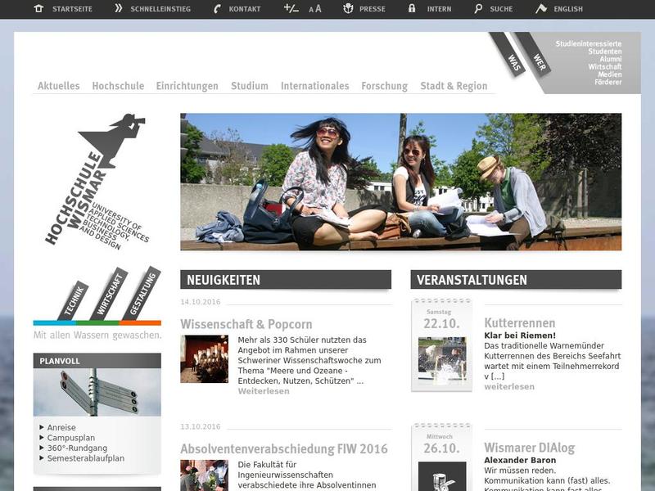Viewport: 655px width, 491px height.
Task: Click the 26.10. calendar event image
Action: pyautogui.click(x=442, y=476)
